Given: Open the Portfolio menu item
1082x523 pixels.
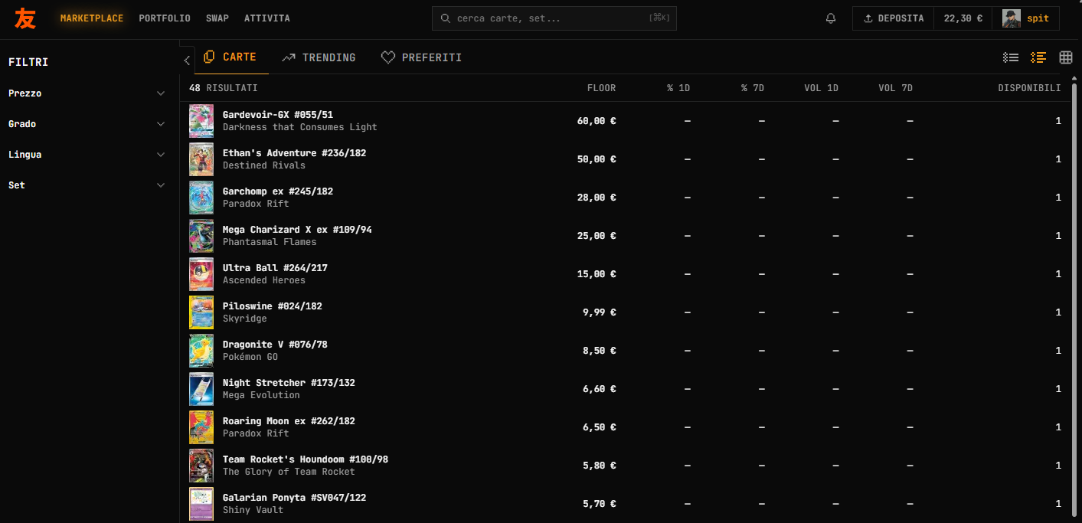Looking at the screenshot, I should click(165, 18).
